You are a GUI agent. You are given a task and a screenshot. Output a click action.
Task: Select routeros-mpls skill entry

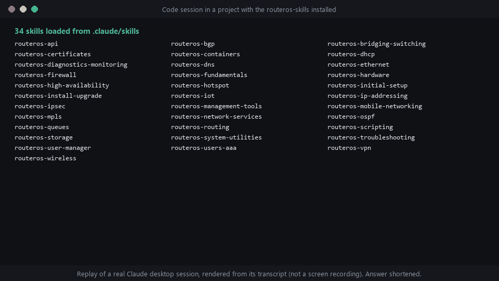tap(38, 117)
